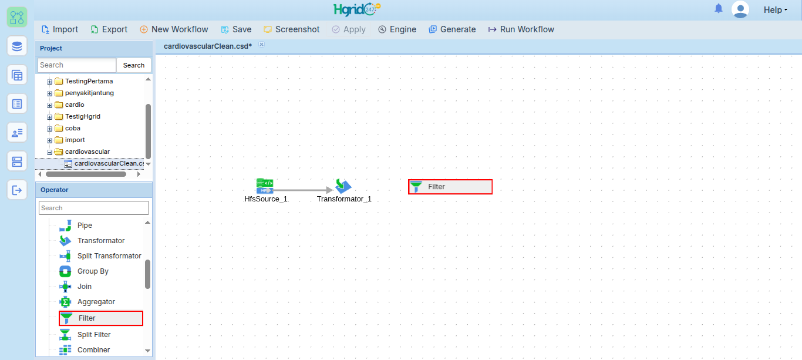The width and height of the screenshot is (802, 360).
Task: Select the Filter operator in Operator list
Action: coord(101,318)
